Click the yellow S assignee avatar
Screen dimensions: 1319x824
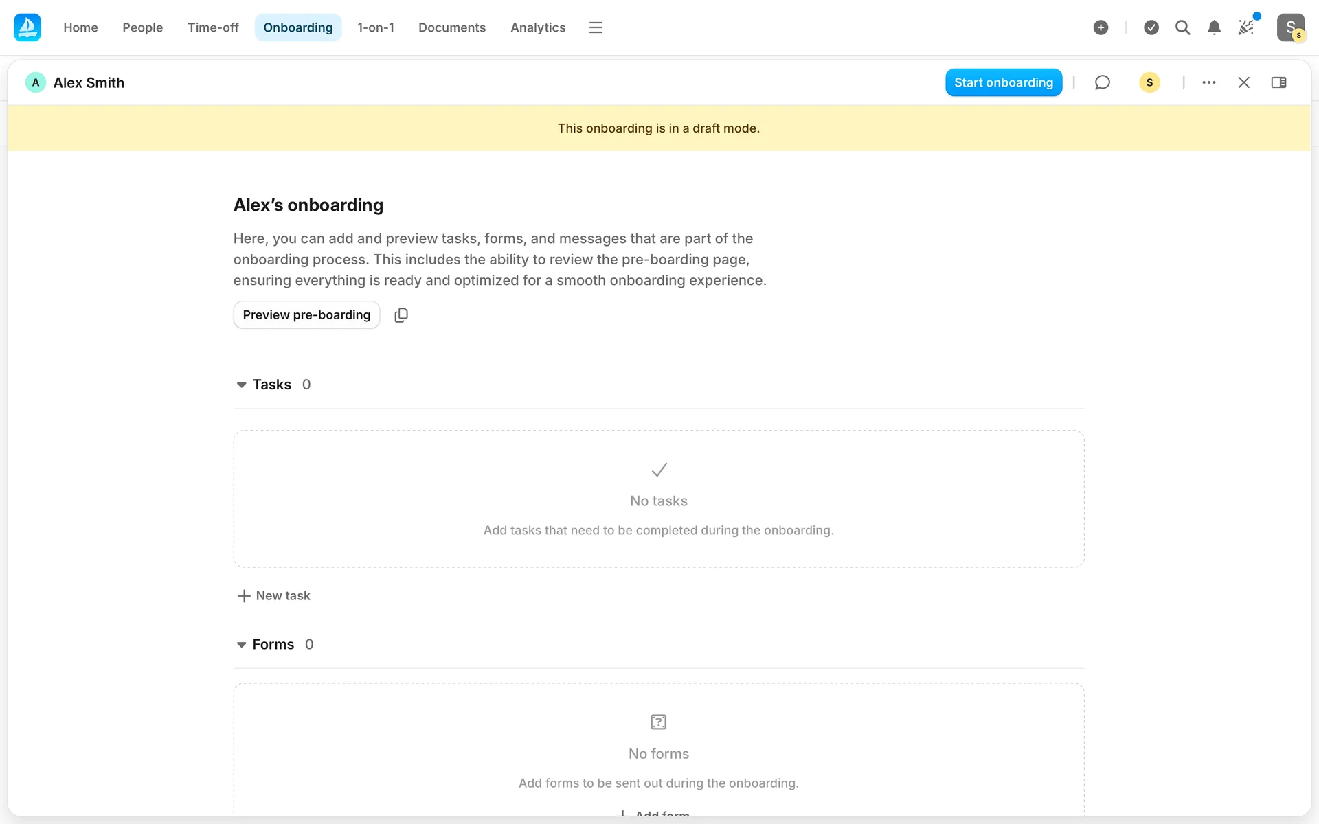1149,82
